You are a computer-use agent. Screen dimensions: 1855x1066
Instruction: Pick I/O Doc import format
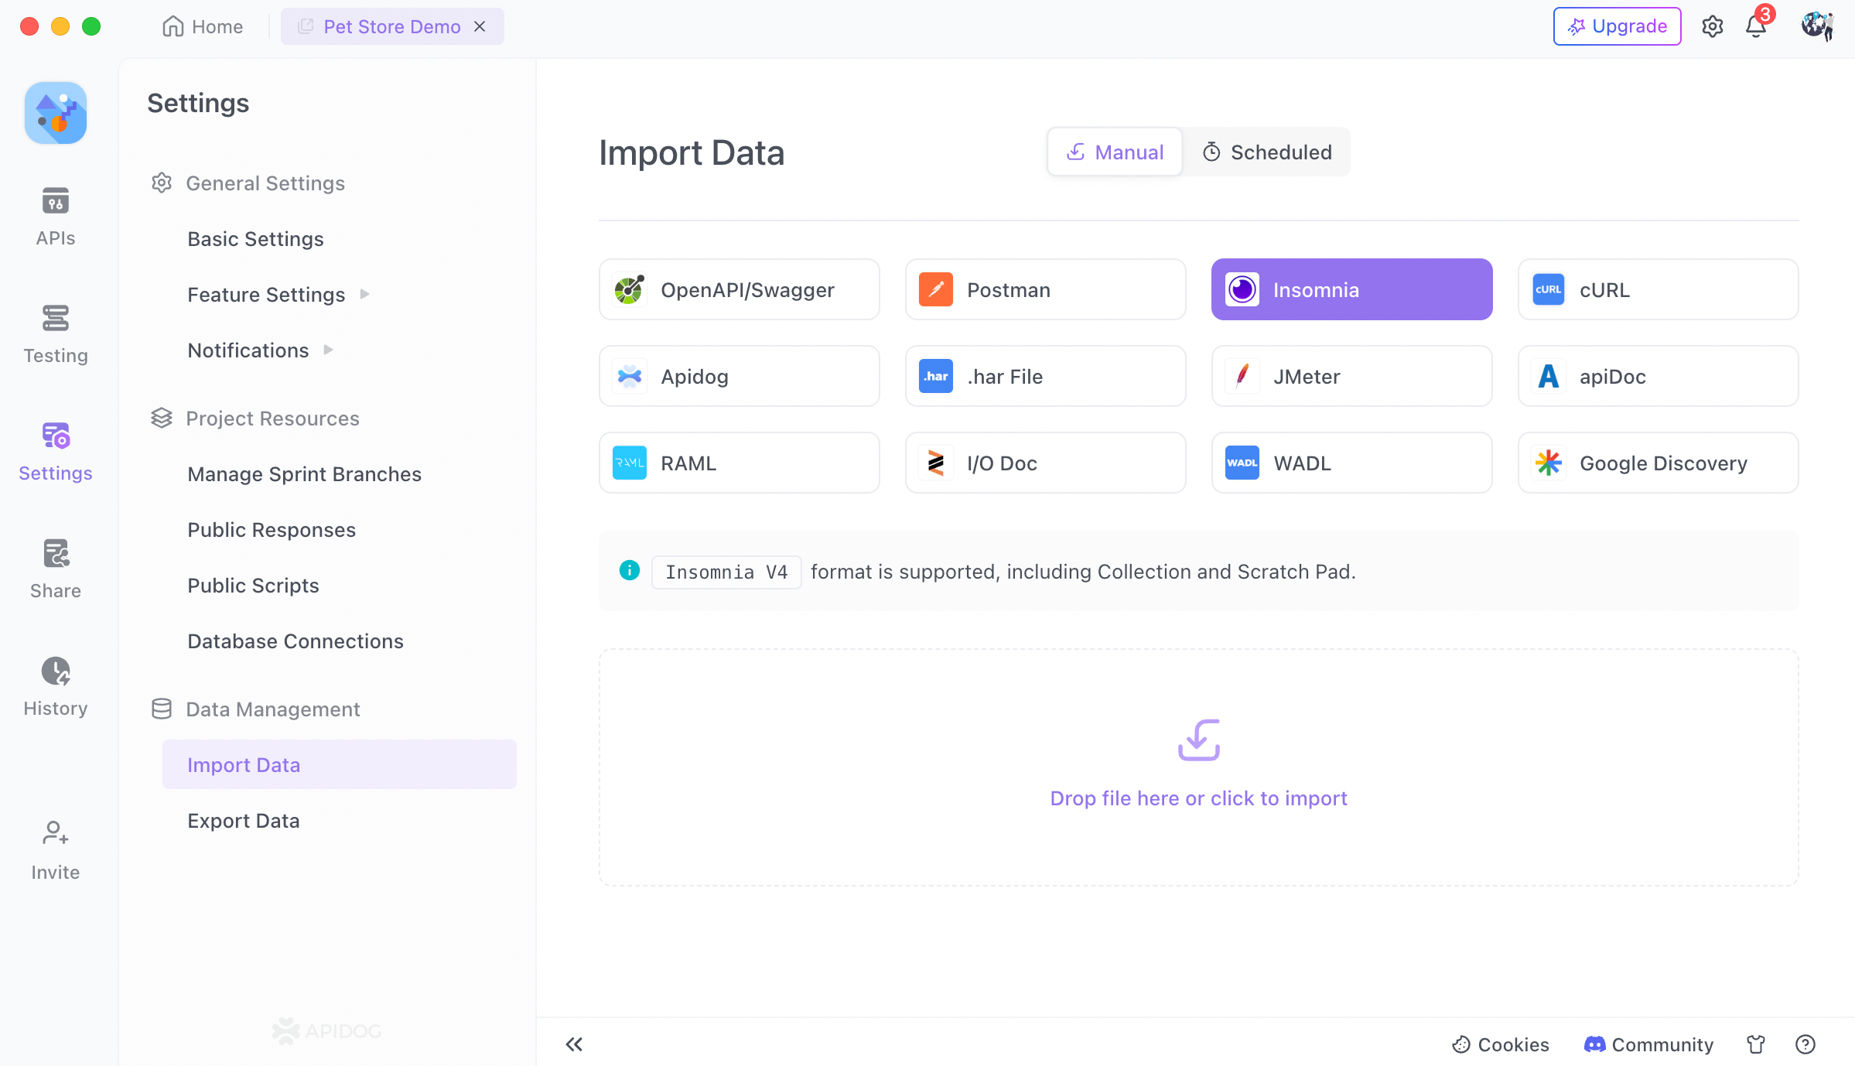(1045, 463)
